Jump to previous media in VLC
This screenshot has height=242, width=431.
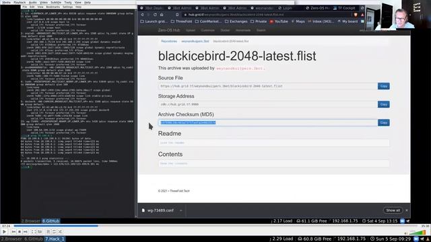13,232
